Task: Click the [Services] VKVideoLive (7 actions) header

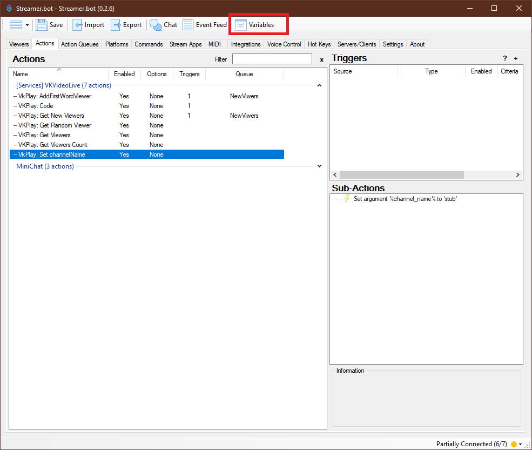Action: coord(64,85)
